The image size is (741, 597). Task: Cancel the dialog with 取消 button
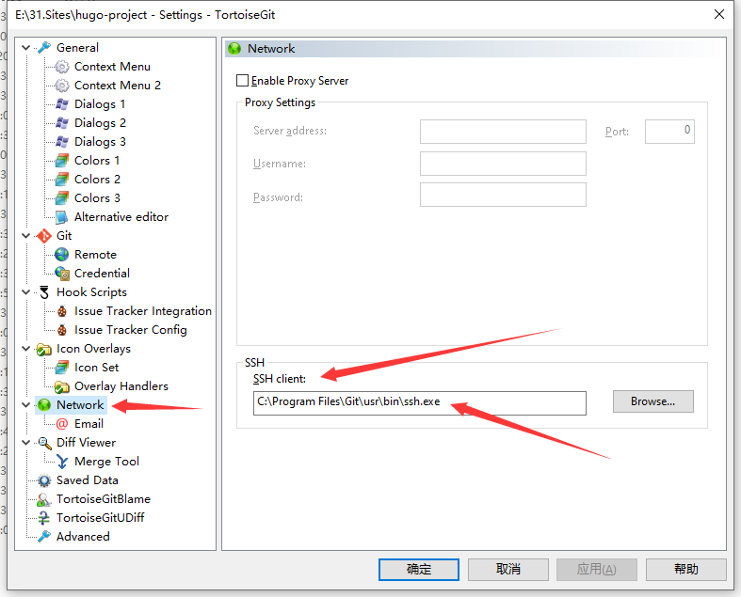pyautogui.click(x=507, y=569)
